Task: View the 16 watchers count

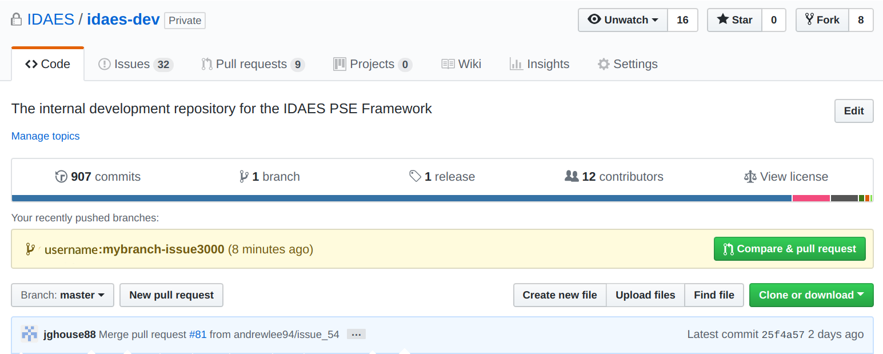Action: [682, 20]
